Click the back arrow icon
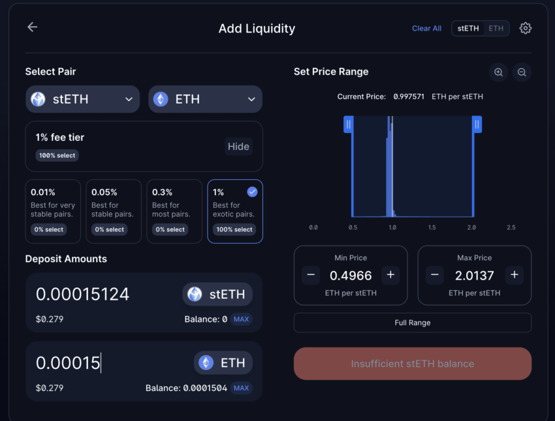The image size is (555, 421). point(32,27)
